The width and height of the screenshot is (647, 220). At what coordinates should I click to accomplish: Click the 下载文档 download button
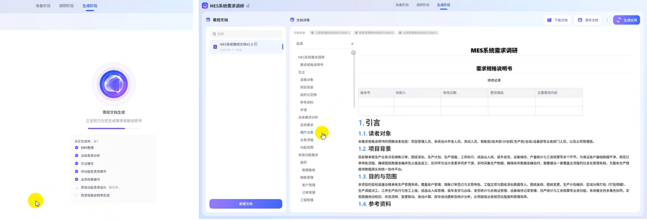pyautogui.click(x=558, y=20)
